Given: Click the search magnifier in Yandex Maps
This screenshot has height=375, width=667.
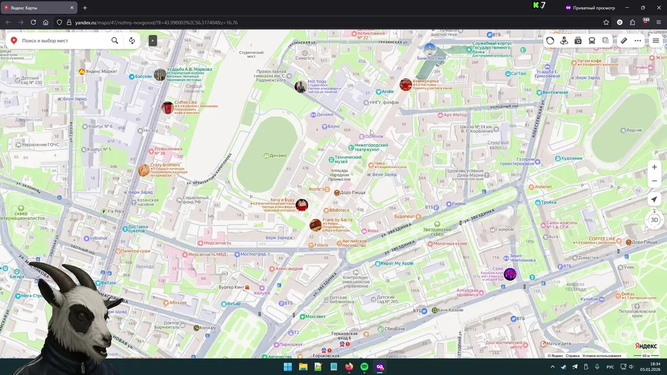Looking at the screenshot, I should (x=115, y=41).
